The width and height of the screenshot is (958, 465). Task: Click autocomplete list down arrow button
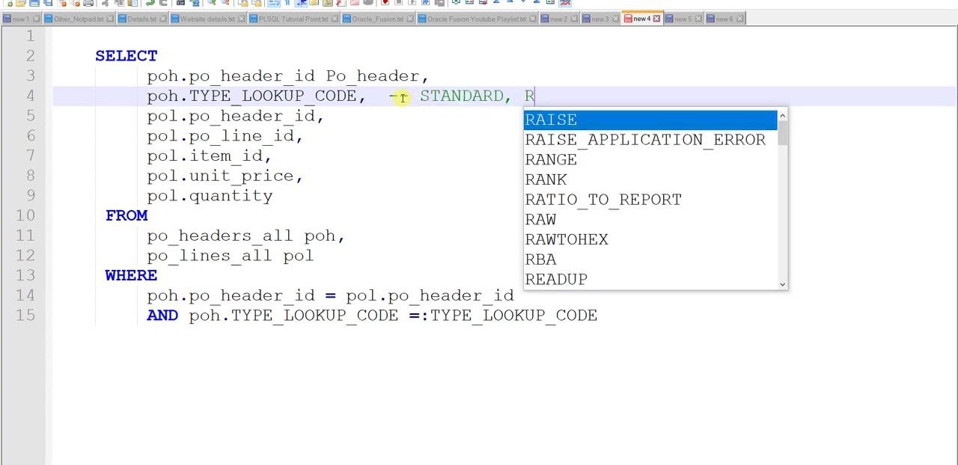point(783,284)
